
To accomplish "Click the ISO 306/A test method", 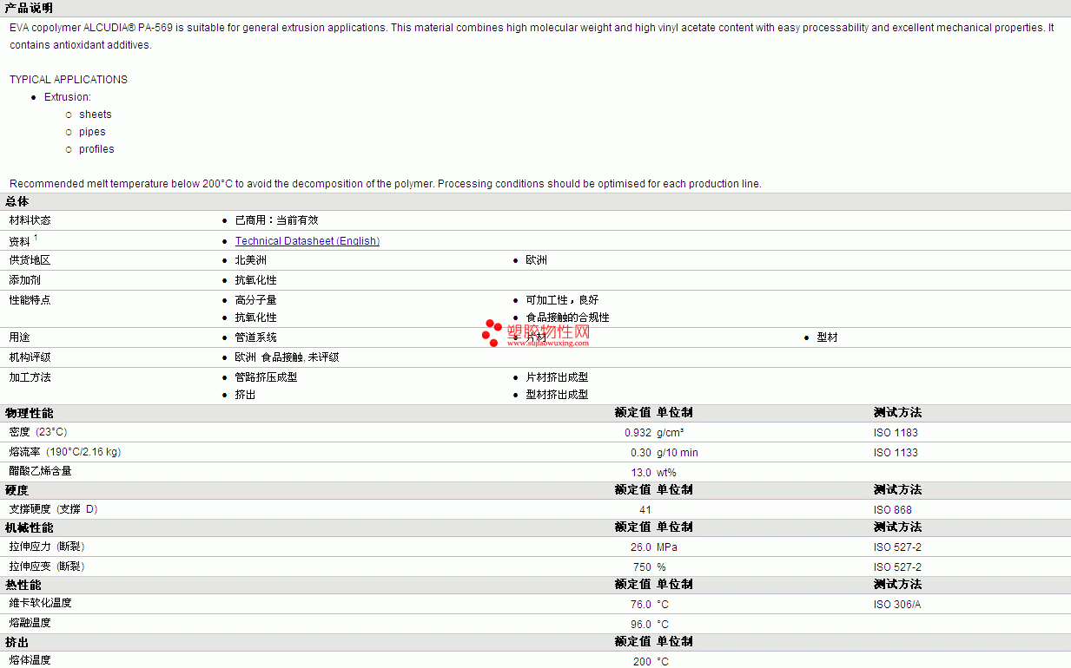I will [897, 604].
